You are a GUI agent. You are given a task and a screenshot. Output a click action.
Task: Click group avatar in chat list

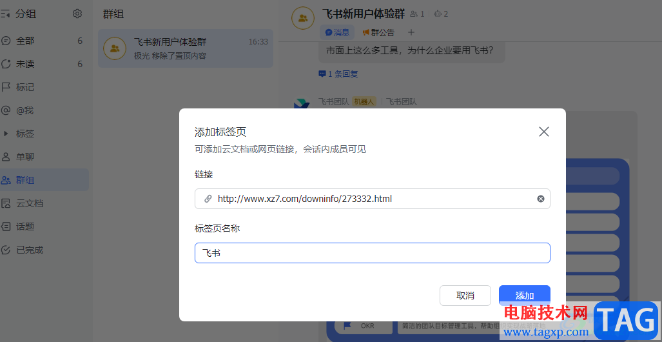[x=114, y=48]
